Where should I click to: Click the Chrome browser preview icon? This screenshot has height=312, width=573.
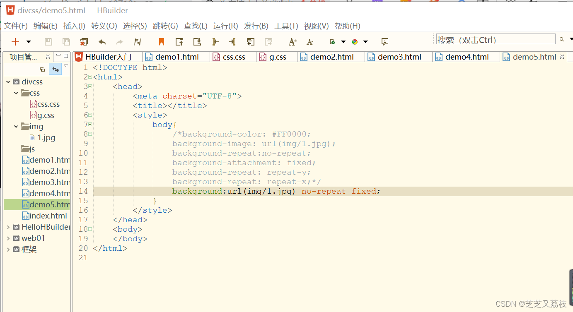[x=355, y=42]
